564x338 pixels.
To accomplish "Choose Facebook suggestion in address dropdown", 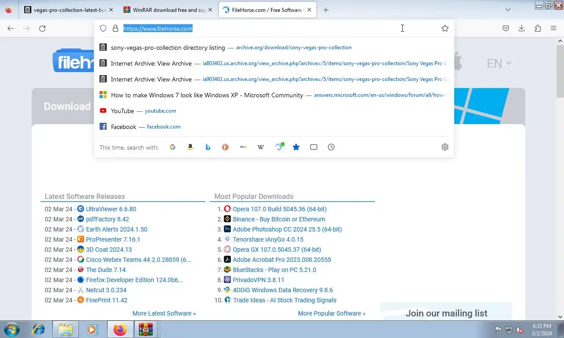I will click(x=274, y=127).
